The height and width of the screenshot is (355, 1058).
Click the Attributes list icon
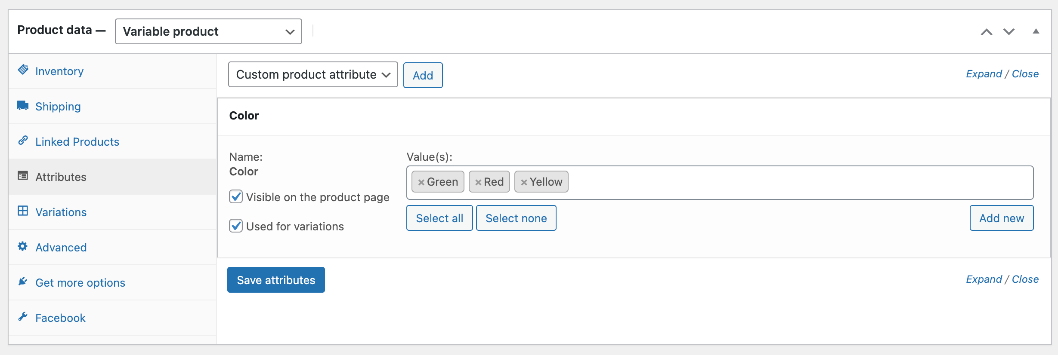tap(23, 176)
